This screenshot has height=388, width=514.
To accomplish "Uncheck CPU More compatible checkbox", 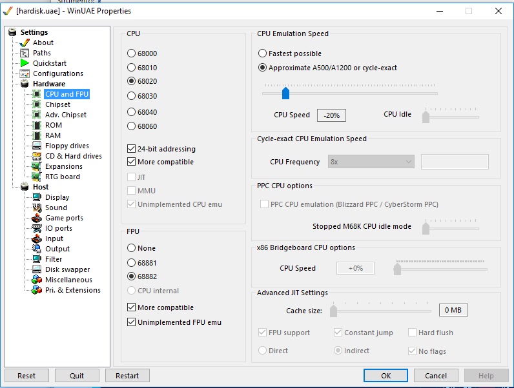I will click(x=132, y=162).
